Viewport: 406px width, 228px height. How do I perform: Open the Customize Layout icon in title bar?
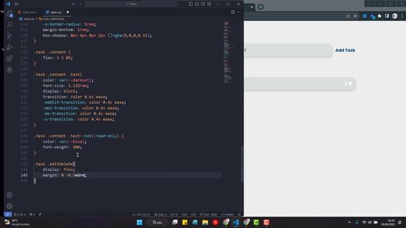coord(209,4)
